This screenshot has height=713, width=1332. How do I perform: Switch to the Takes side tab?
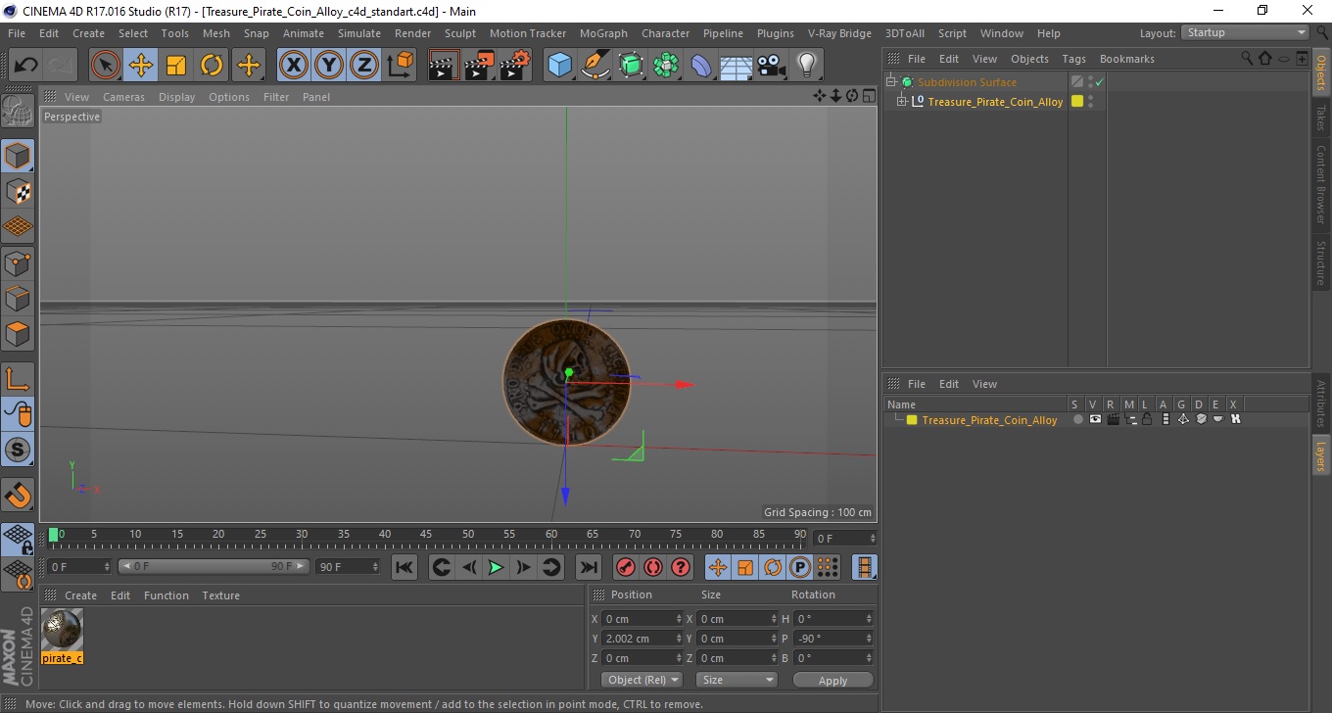[1321, 117]
